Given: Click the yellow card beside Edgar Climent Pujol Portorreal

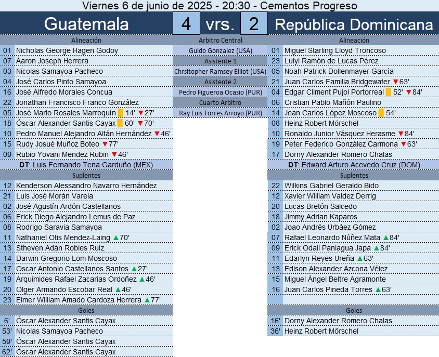Looking at the screenshot, I should pyautogui.click(x=388, y=92).
